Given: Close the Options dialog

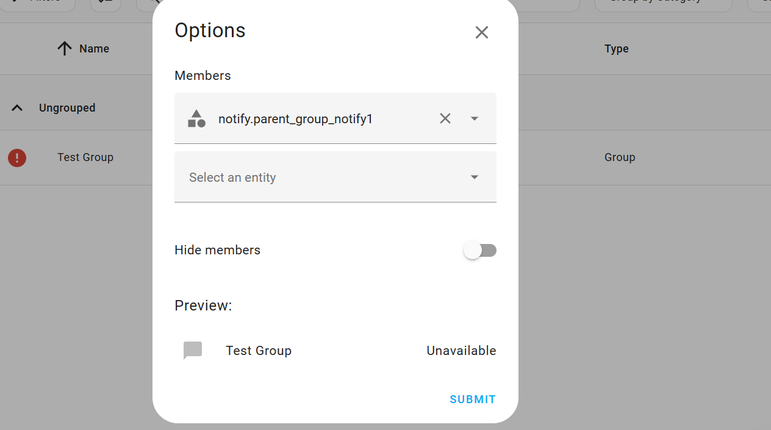Looking at the screenshot, I should pyautogui.click(x=481, y=32).
